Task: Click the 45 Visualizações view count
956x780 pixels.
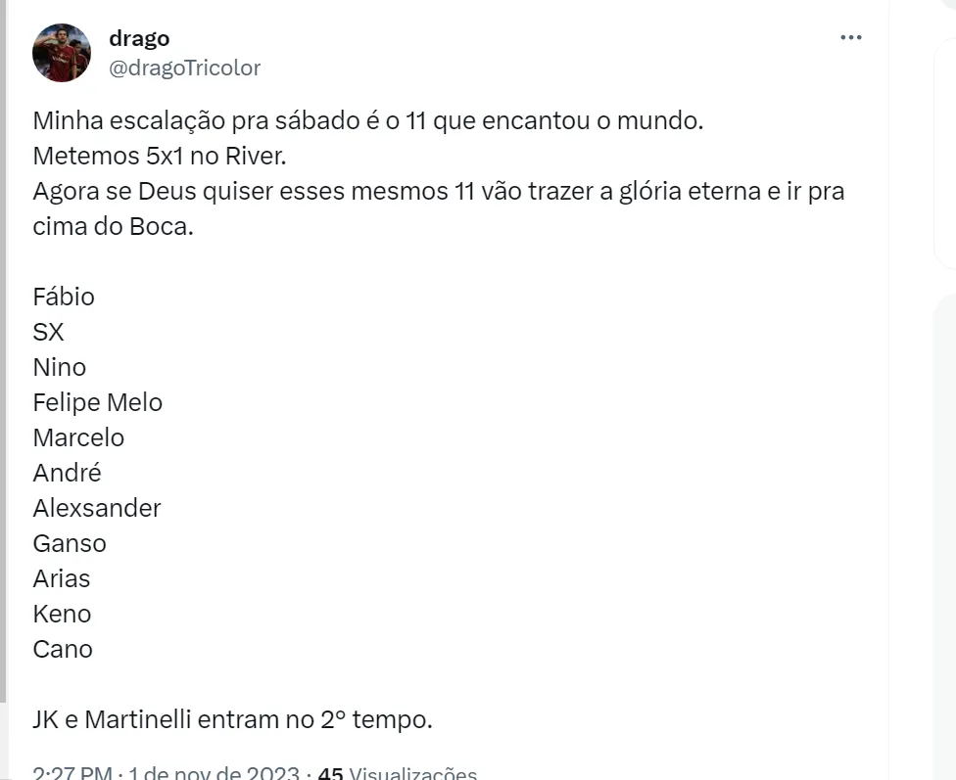Action: (398, 773)
